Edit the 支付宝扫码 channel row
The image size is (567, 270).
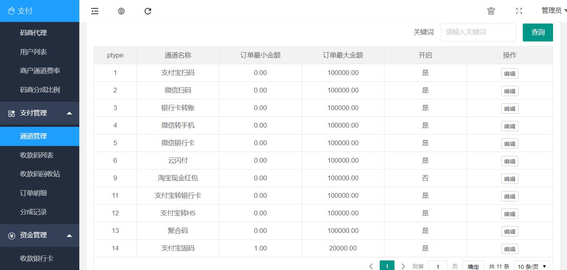coord(510,73)
